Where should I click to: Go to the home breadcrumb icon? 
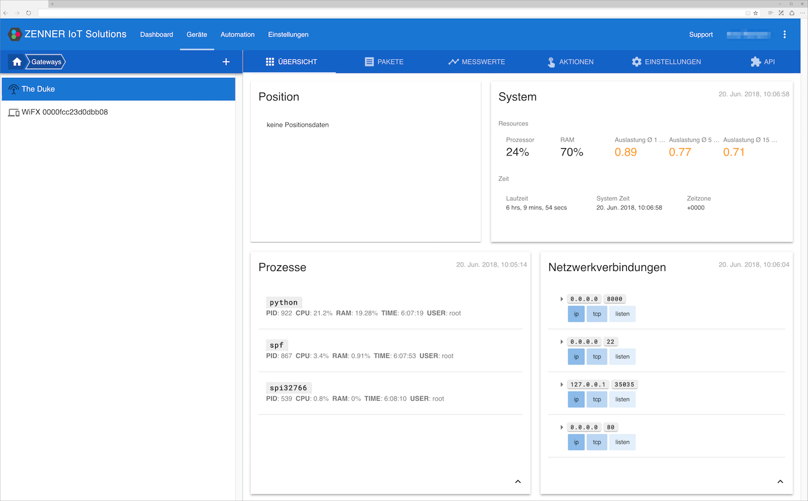pyautogui.click(x=17, y=62)
